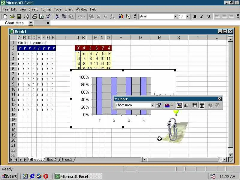This screenshot has height=180, width=240.
Task: Center text in formatting toolbar
Action: coord(224,16)
